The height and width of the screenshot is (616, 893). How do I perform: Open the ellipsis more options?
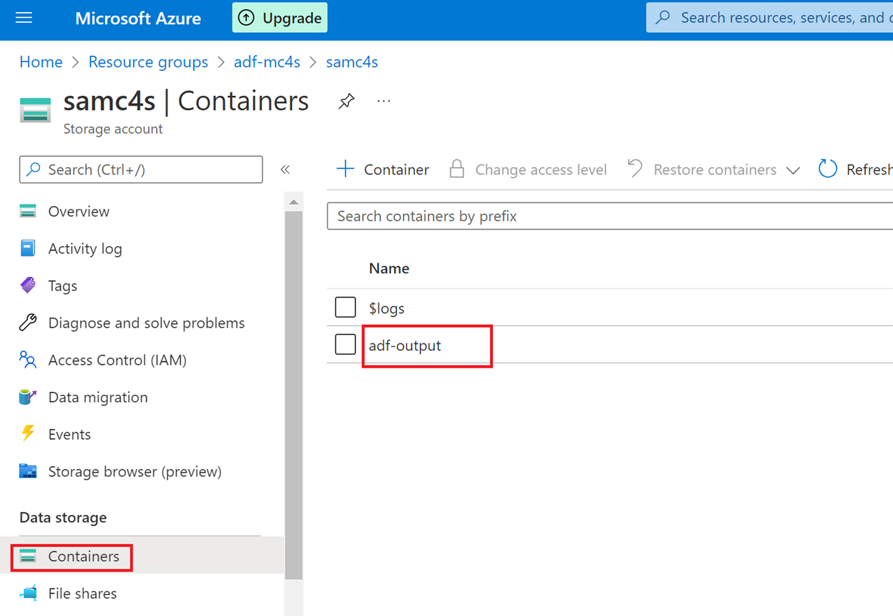[384, 102]
